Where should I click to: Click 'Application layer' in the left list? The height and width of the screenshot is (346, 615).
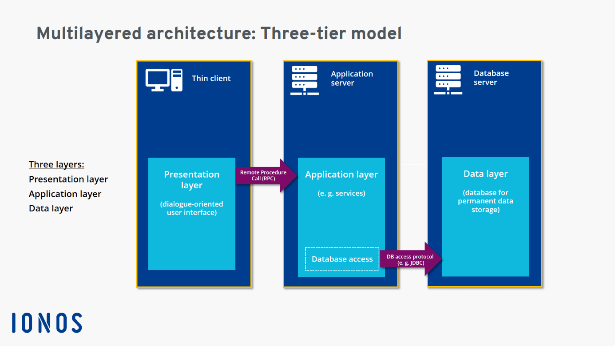(x=65, y=194)
